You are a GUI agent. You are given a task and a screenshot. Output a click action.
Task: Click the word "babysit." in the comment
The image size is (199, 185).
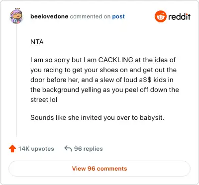click(152, 118)
